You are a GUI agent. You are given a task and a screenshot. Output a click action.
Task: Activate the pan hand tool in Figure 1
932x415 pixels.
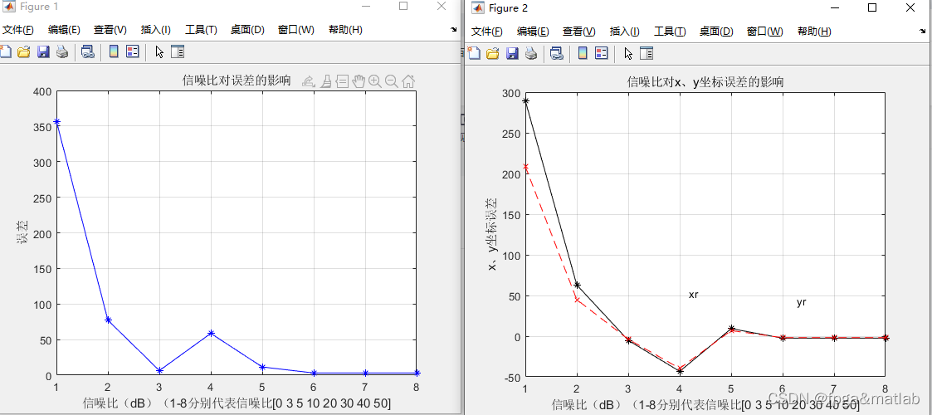point(358,81)
